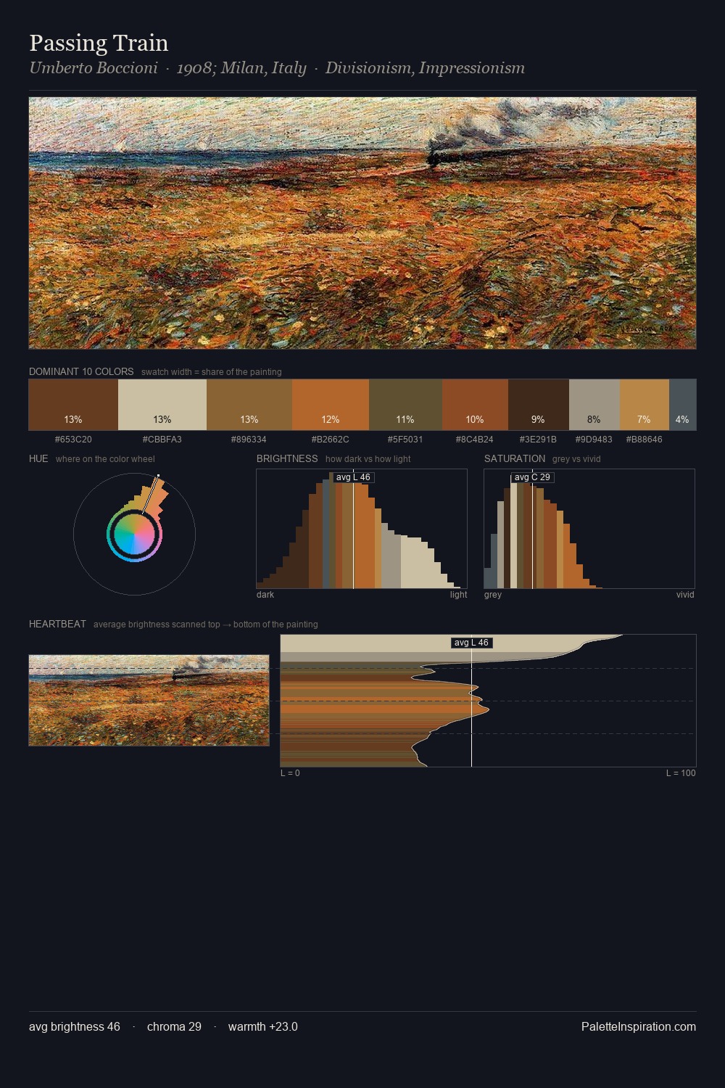Screen dimensions: 725x1088
Task: Click the saturation histogram chart
Action: pyautogui.click(x=589, y=529)
